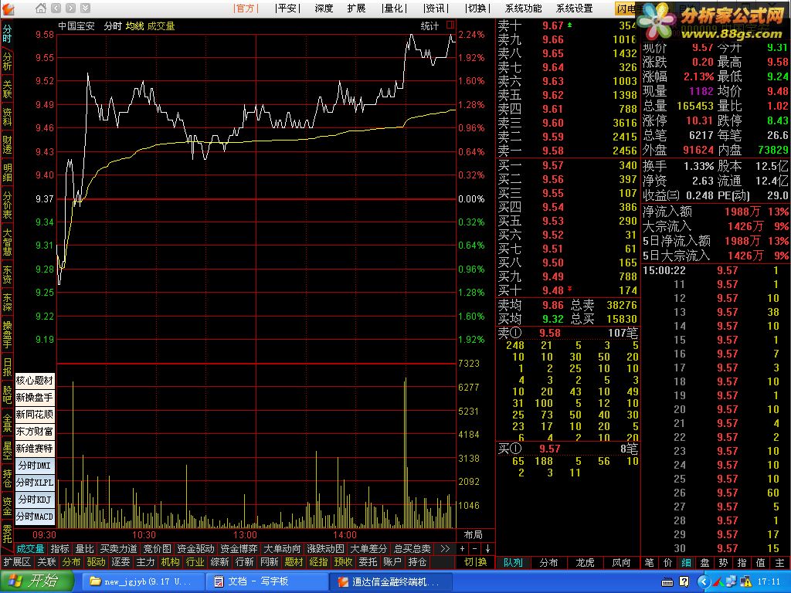
Task: Click the minus button beside indicator tabs
Action: [x=475, y=549]
